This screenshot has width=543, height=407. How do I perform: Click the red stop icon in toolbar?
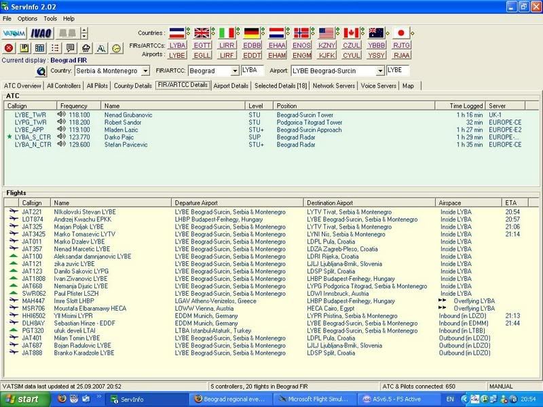[x=9, y=48]
